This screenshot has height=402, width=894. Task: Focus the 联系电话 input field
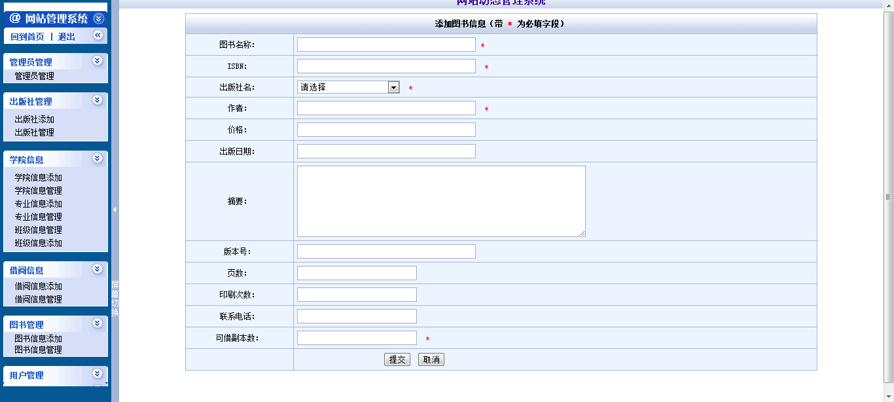[357, 316]
